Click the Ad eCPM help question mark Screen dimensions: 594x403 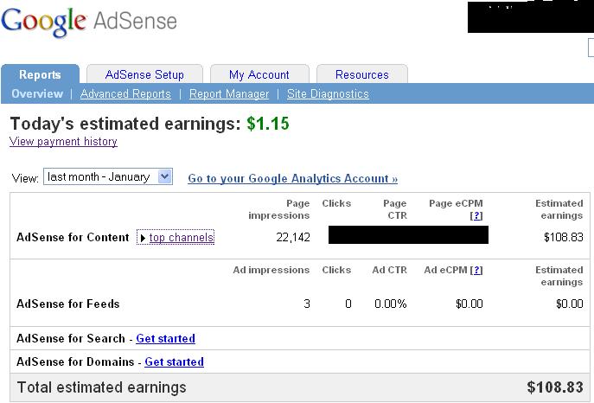point(476,270)
